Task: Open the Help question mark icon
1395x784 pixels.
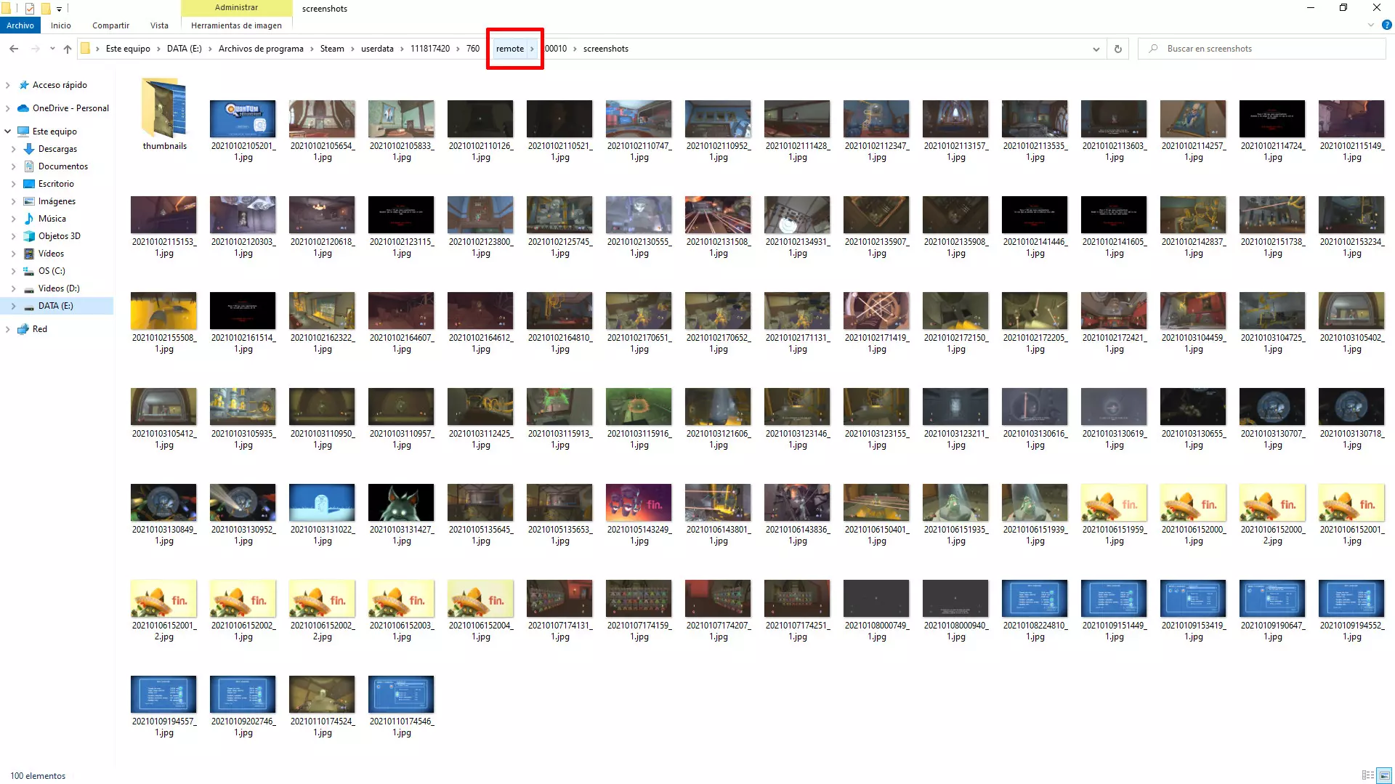Action: point(1387,25)
